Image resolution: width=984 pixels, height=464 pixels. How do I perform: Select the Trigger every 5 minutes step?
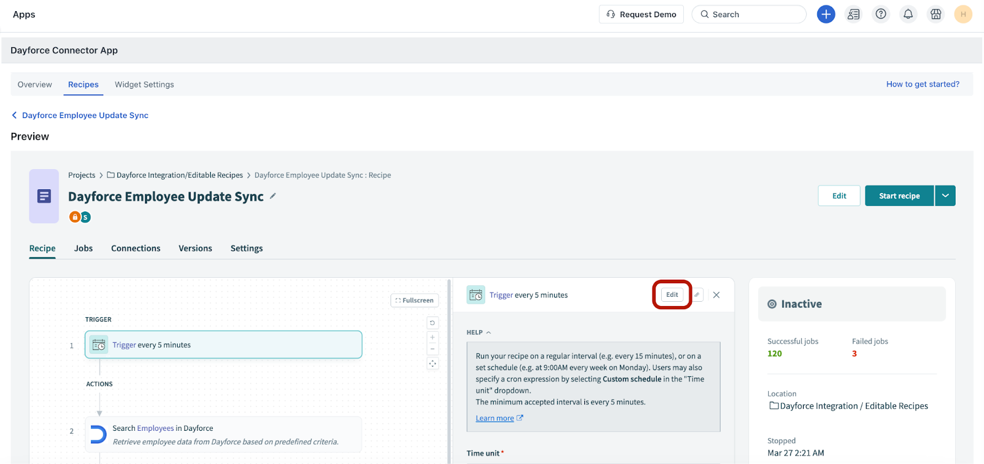pyautogui.click(x=223, y=345)
